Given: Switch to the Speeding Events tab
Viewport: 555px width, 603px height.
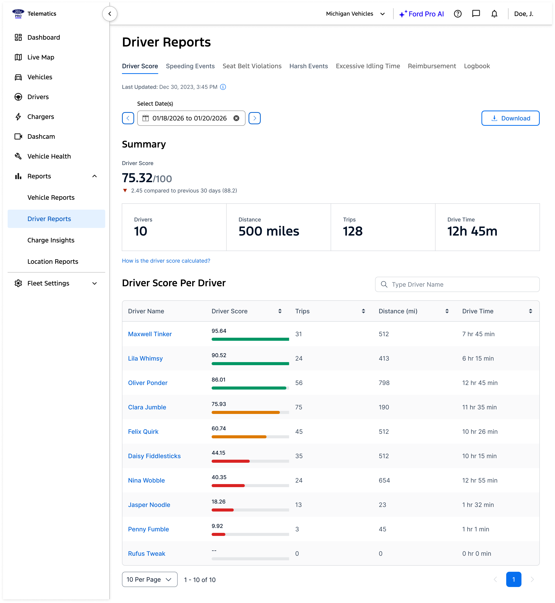Looking at the screenshot, I should pyautogui.click(x=190, y=66).
